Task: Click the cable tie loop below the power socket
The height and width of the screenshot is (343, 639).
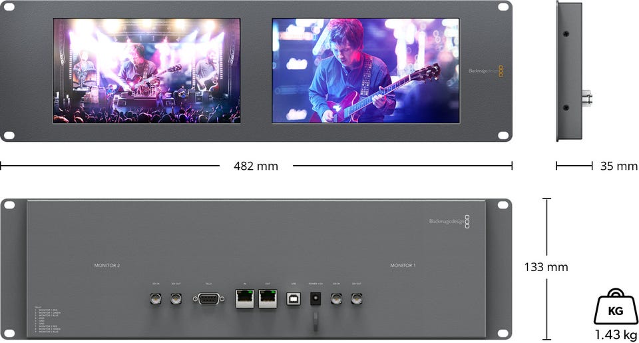Action: click(316, 322)
